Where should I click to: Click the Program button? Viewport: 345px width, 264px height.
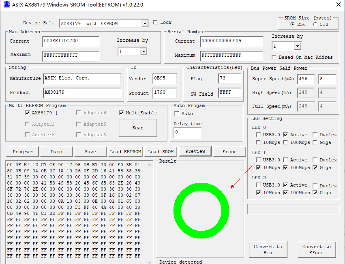[22, 152]
